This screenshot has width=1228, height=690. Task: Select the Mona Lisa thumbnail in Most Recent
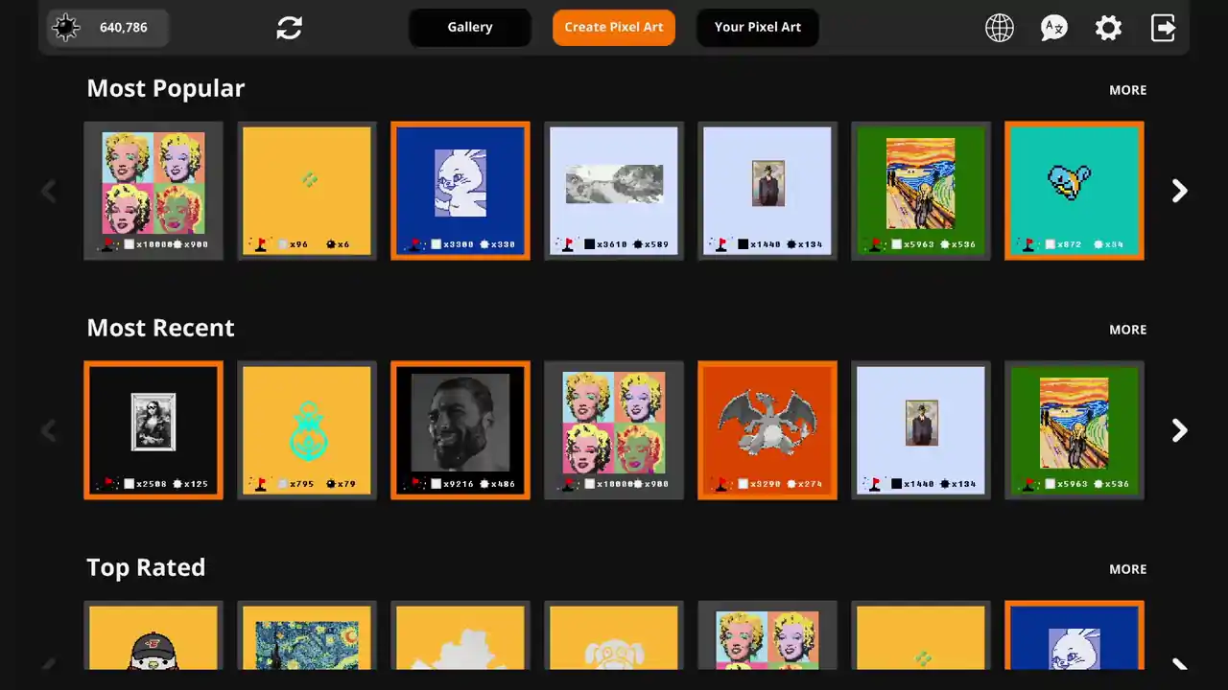(153, 430)
